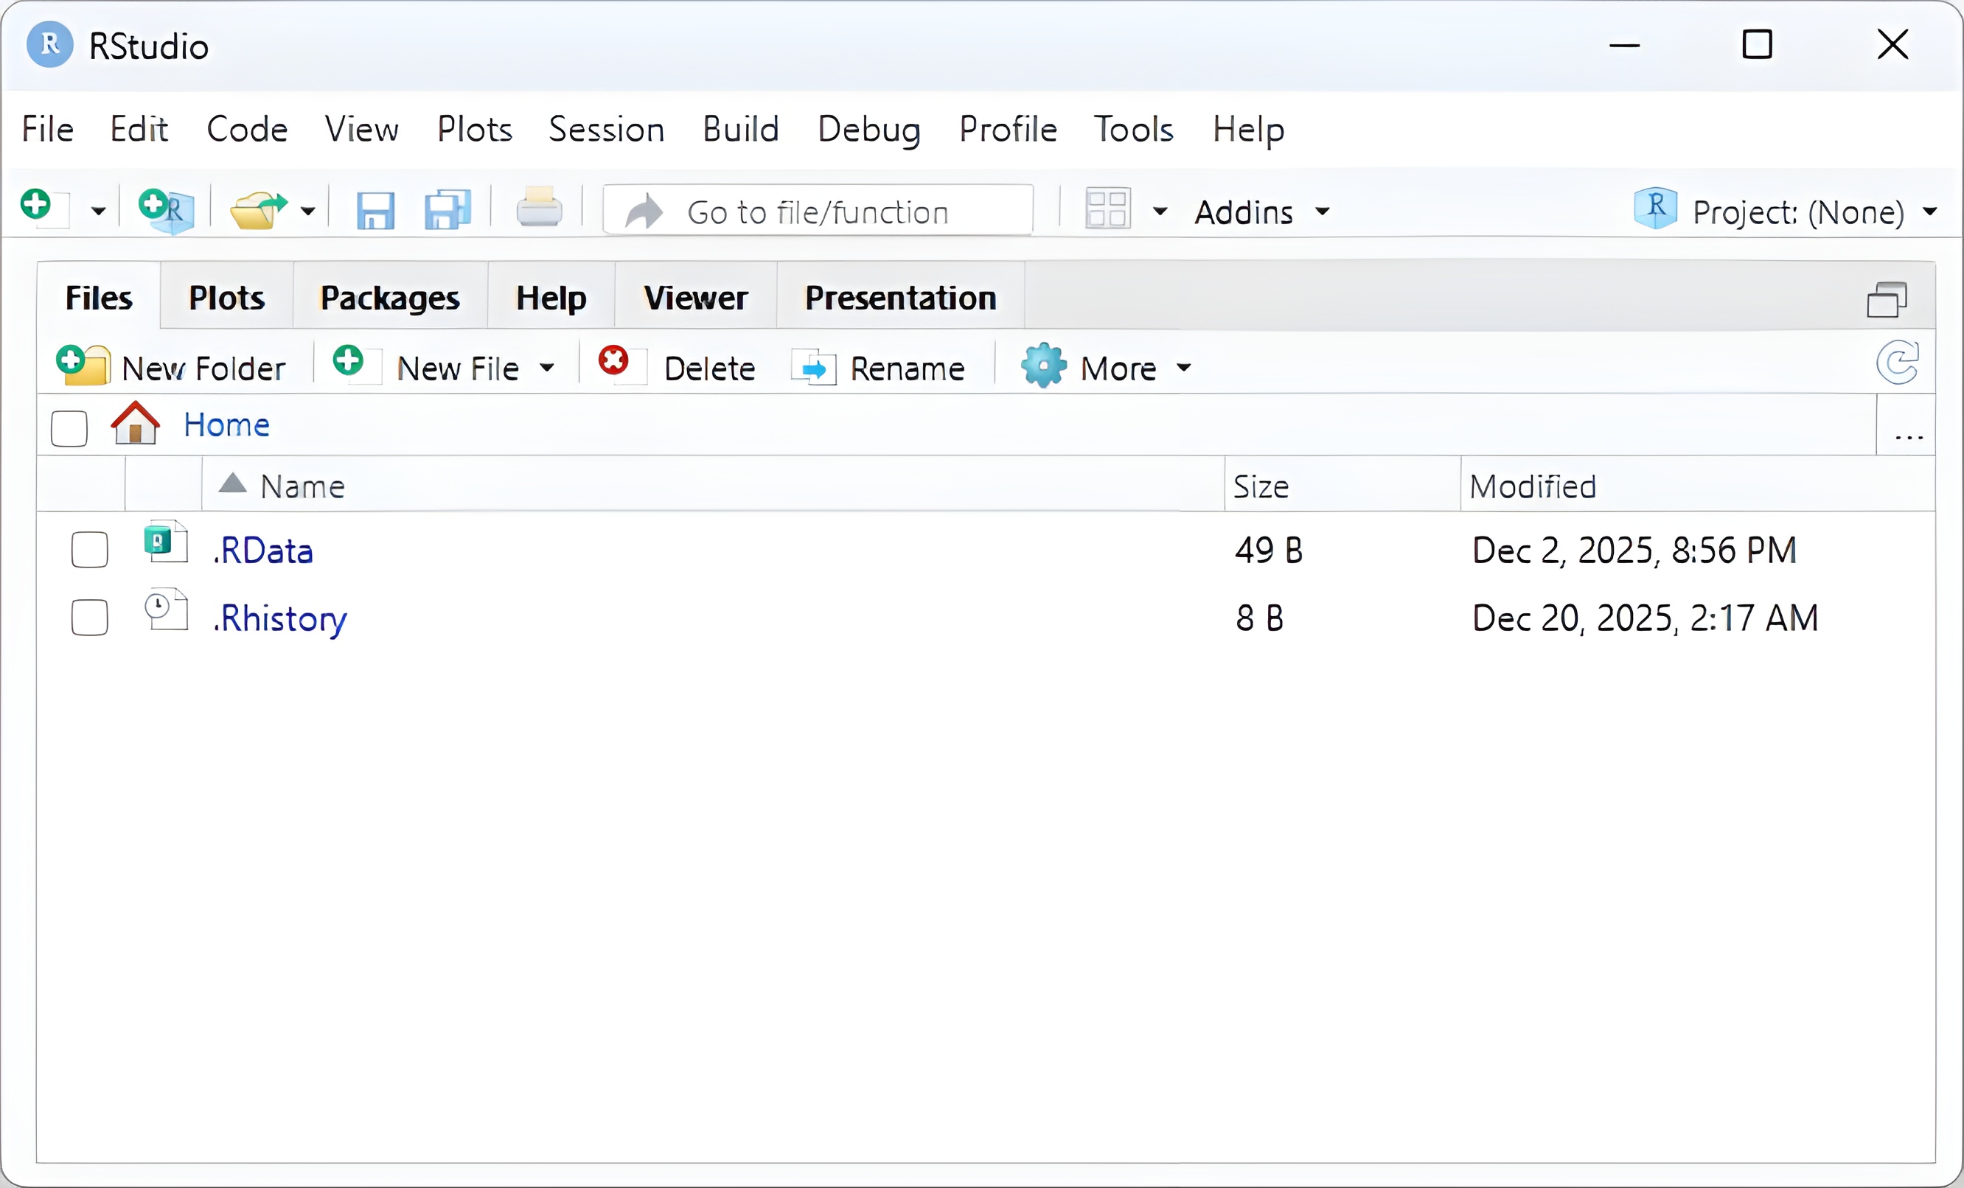
Task: Click the Create a project icon
Action: pos(165,210)
